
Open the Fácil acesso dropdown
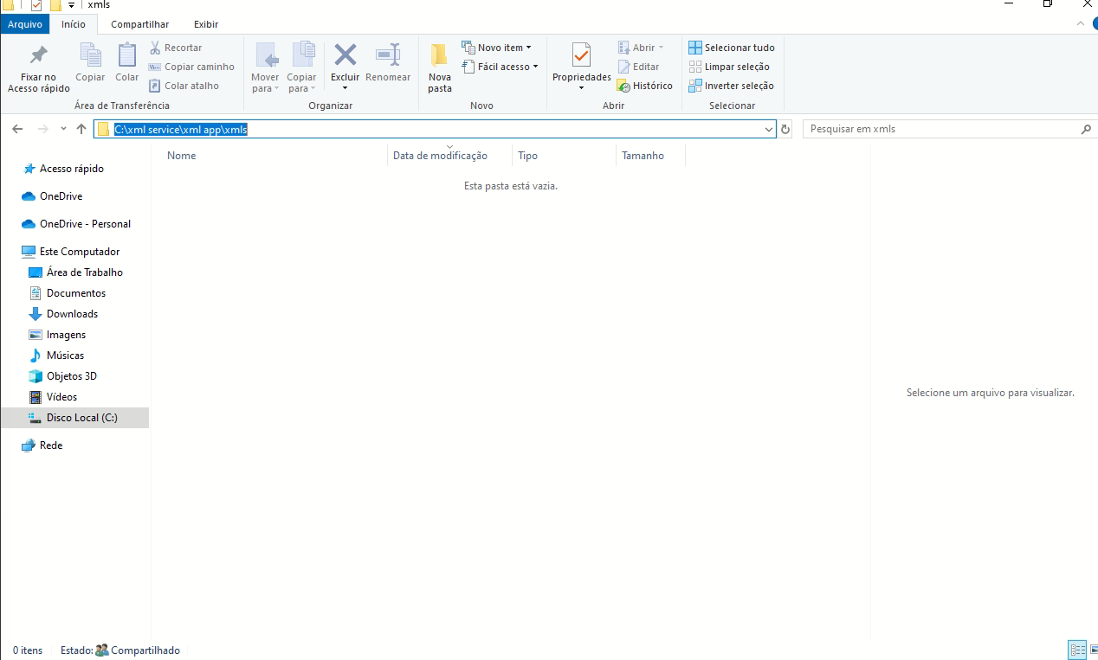[x=501, y=67]
